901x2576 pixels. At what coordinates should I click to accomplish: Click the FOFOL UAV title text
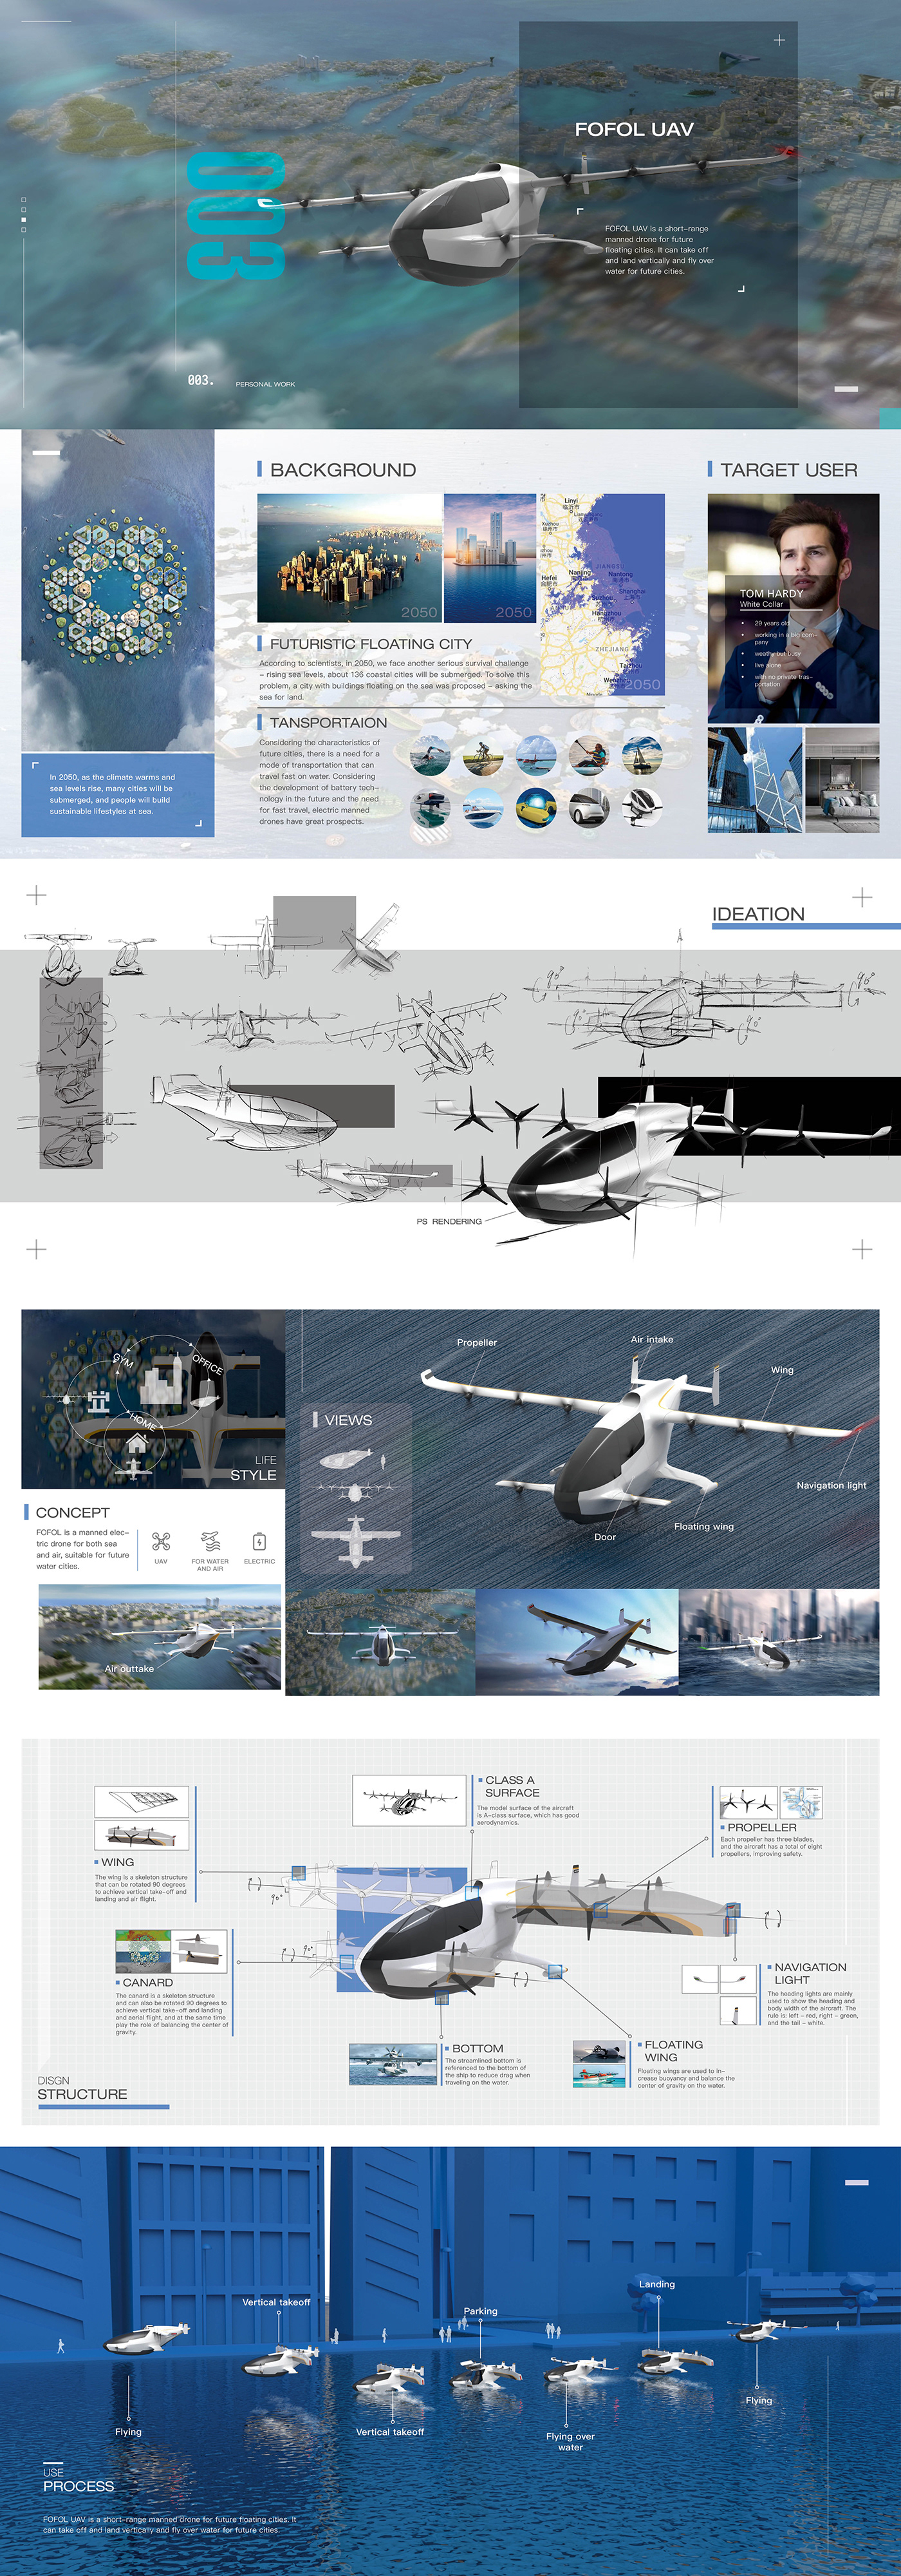click(x=633, y=129)
